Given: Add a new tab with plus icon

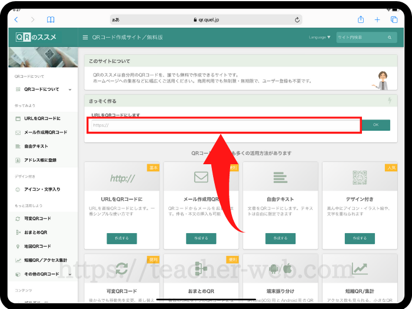Looking at the screenshot, I should pos(377,19).
